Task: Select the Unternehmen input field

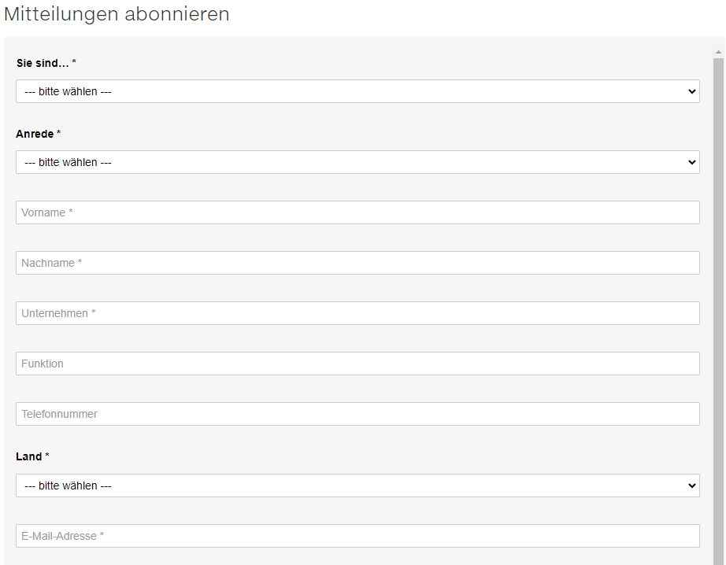Action: pos(357,313)
